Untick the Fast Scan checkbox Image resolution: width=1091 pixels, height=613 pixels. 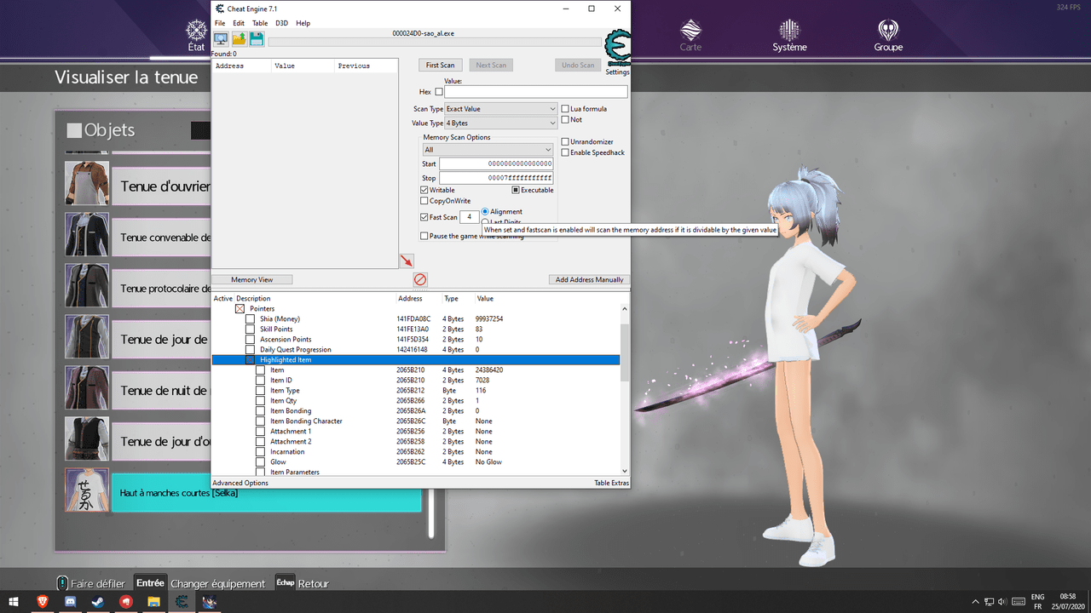coord(424,217)
